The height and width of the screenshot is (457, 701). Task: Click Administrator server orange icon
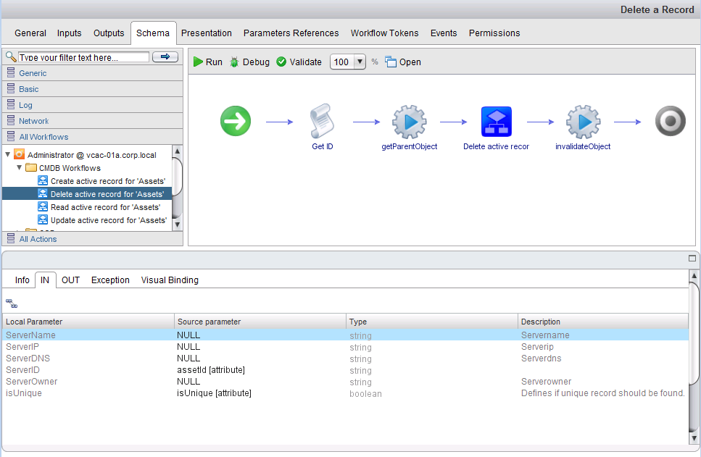click(20, 154)
